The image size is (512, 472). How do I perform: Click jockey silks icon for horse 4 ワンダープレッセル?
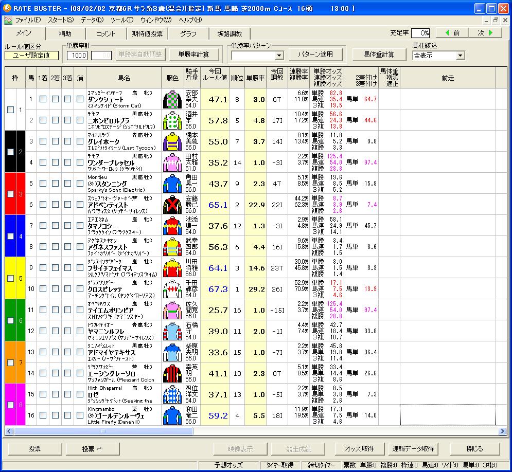point(172,162)
